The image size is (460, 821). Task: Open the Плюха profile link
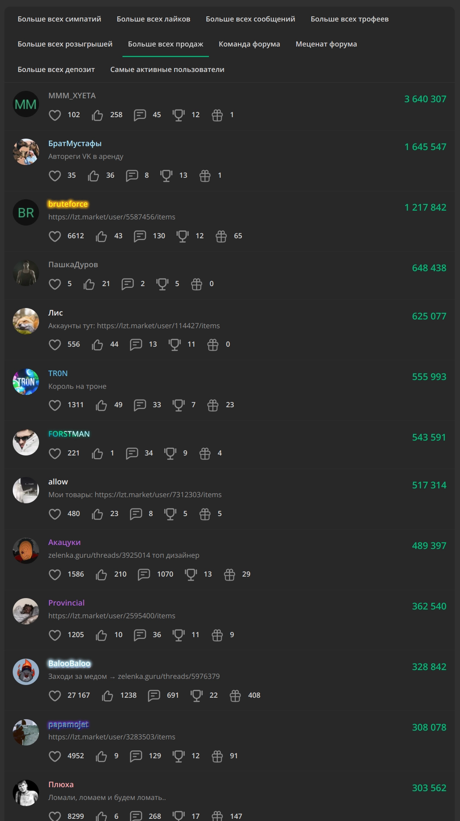(x=61, y=785)
